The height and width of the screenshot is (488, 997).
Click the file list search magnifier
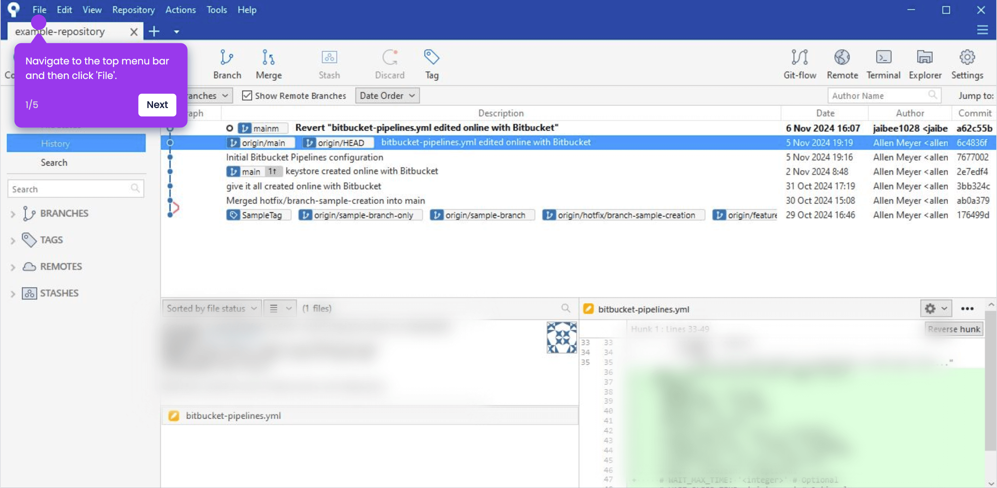[x=565, y=308]
